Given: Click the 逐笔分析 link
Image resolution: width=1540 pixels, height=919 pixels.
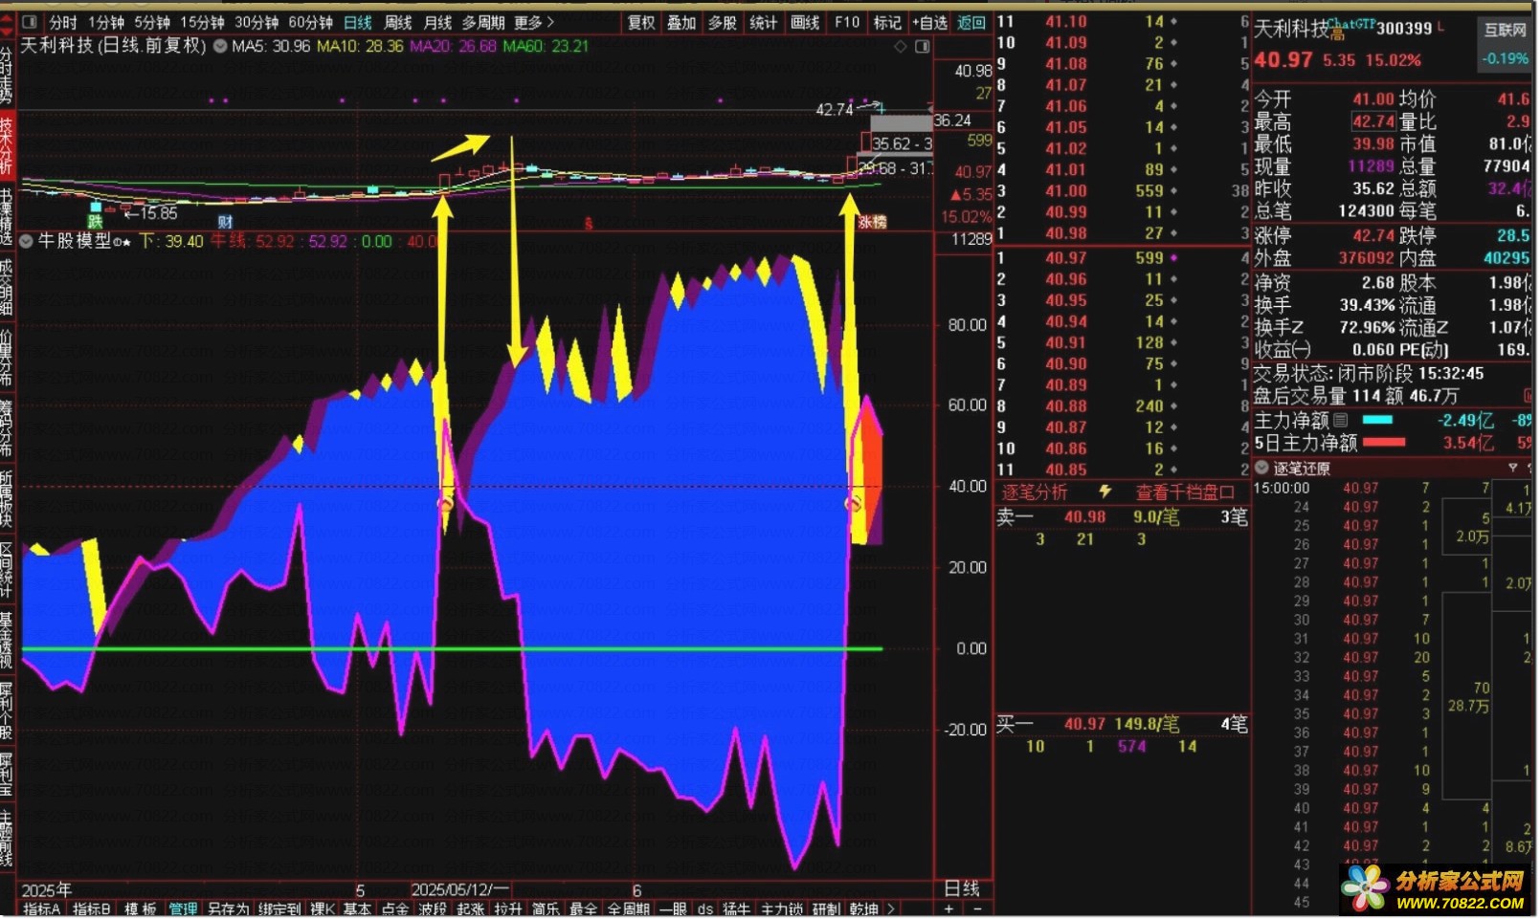Looking at the screenshot, I should click(1035, 492).
